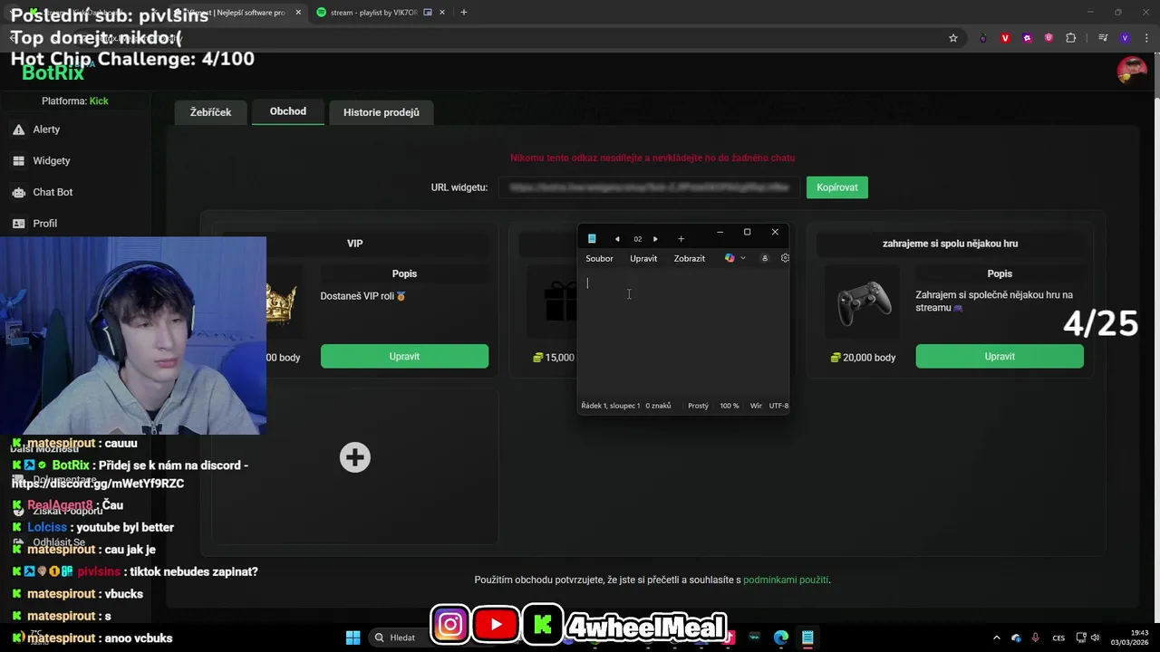The width and height of the screenshot is (1160, 652).
Task: Click the user avatar in BotRix header
Action: (1132, 69)
